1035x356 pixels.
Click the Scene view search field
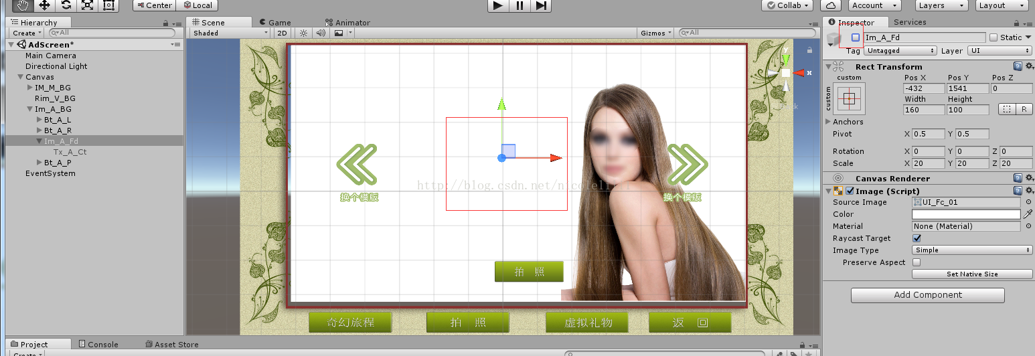click(x=748, y=33)
